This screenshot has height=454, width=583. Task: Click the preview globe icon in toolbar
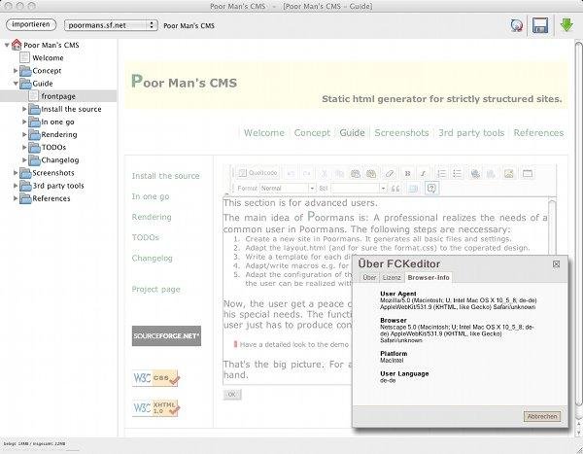tap(515, 24)
